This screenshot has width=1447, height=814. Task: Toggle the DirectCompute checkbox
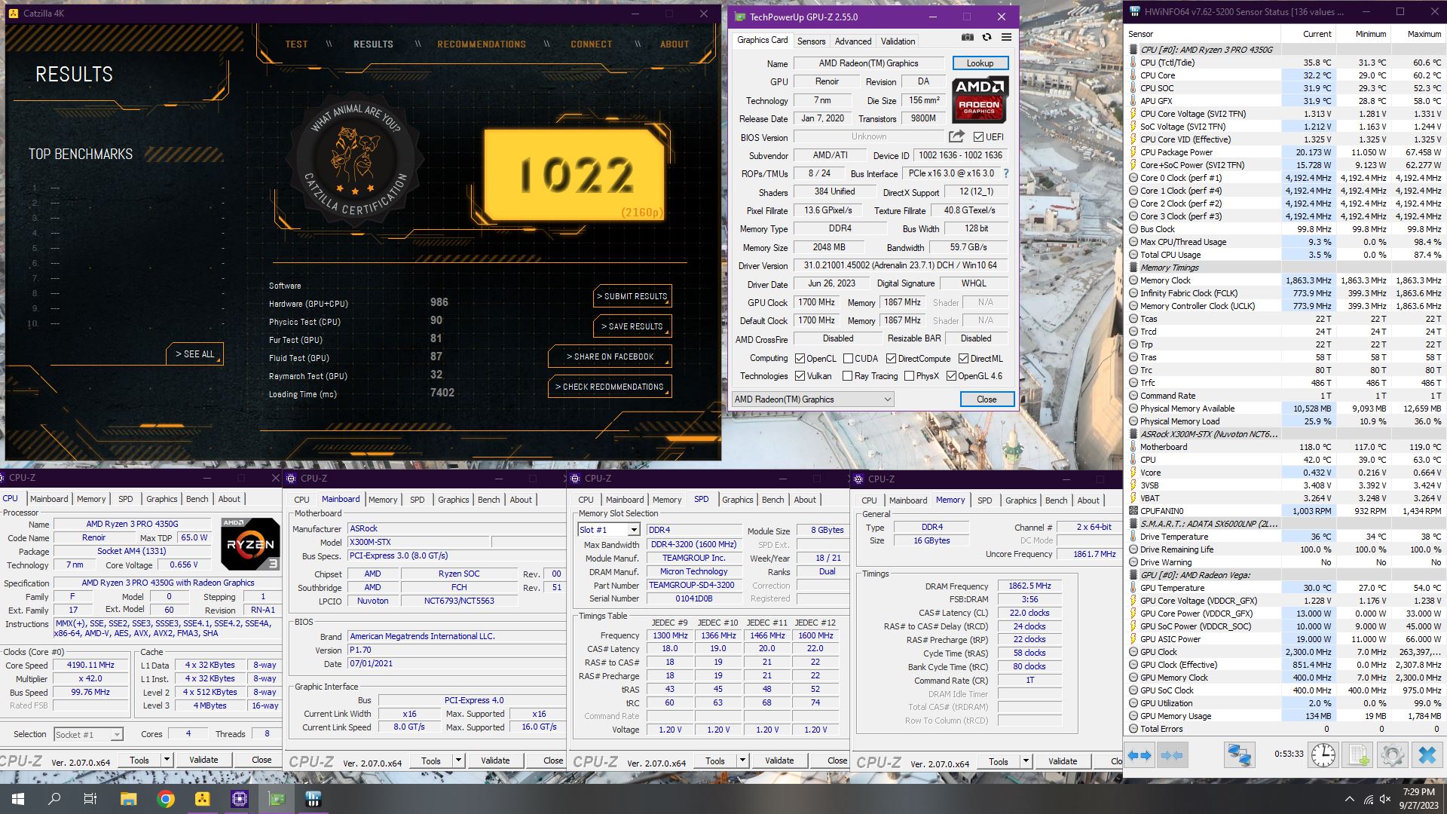pos(891,359)
